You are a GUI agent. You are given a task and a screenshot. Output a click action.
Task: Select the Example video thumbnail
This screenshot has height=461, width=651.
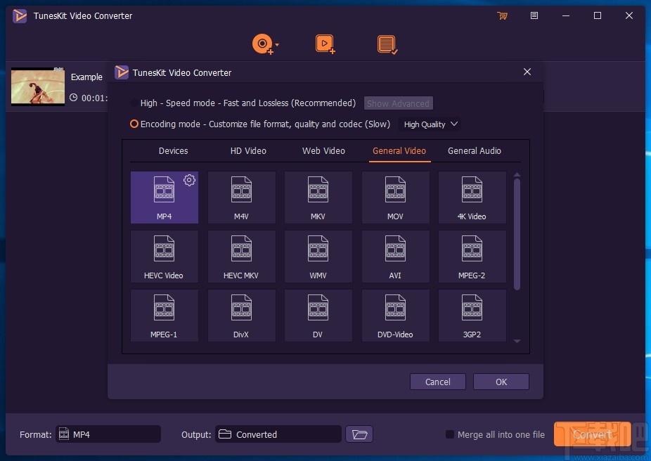(x=38, y=86)
